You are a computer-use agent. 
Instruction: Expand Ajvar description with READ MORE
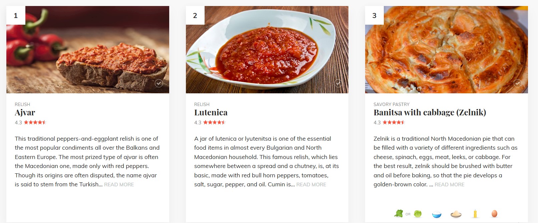[x=119, y=185]
